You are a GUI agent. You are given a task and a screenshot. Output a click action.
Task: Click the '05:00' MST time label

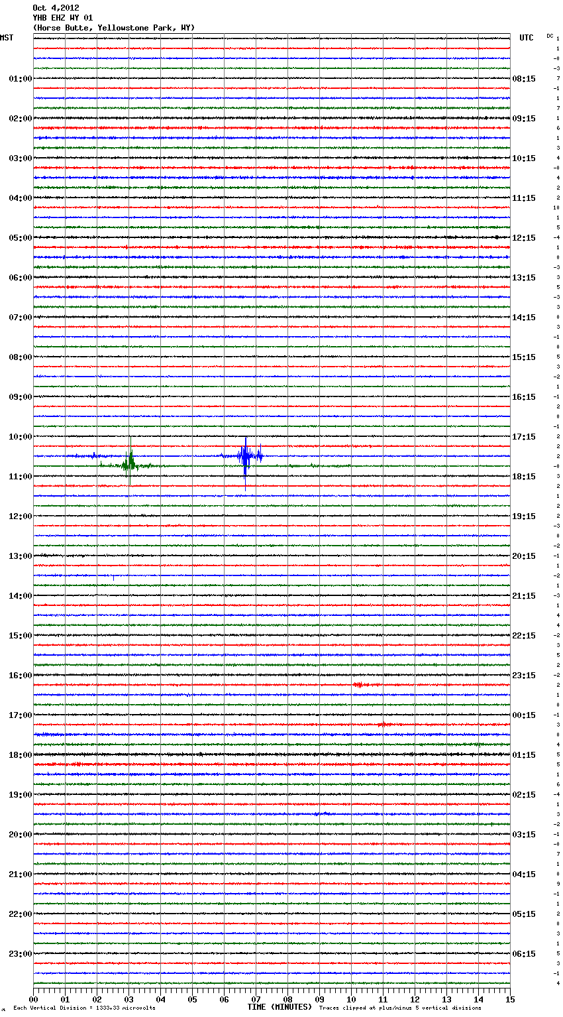click(x=21, y=238)
